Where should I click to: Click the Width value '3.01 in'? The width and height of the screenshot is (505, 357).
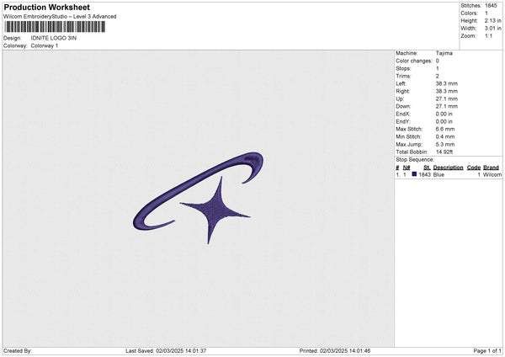pyautogui.click(x=492, y=29)
